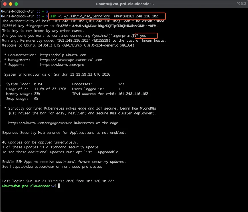Image resolution: width=248 pixels, height=212 pixels.
Task: Open the secure-kubernetes-at-the-edge URL
Action: 63,123
